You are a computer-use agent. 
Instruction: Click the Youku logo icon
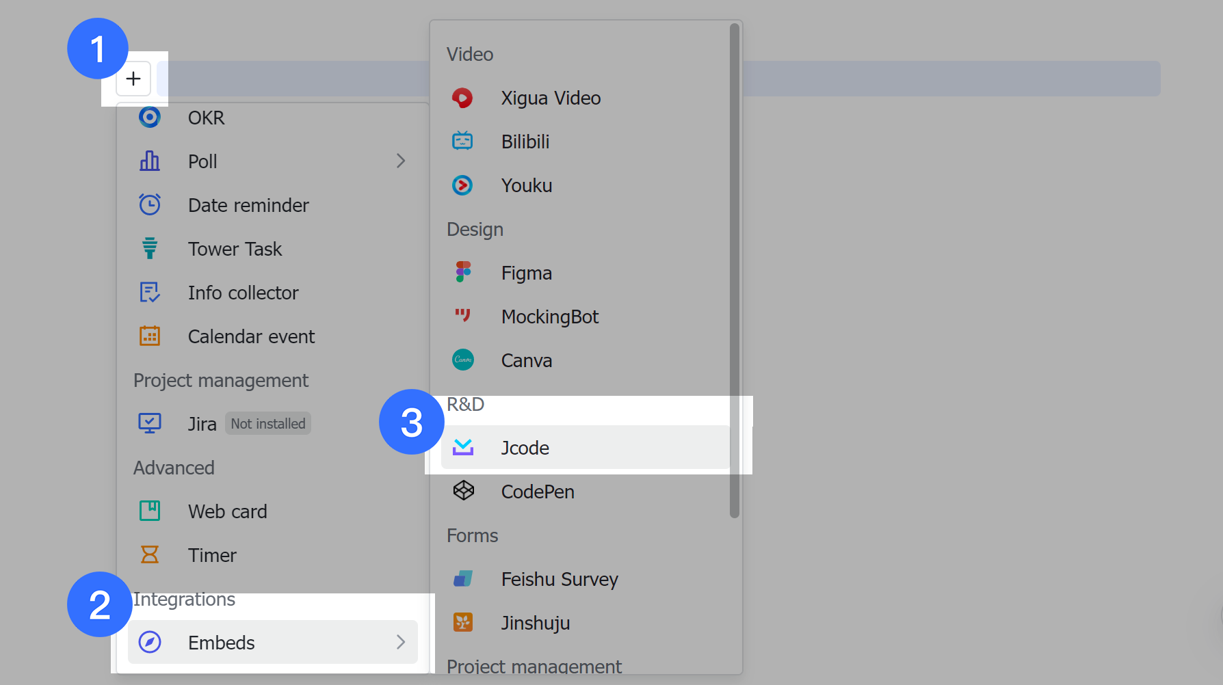[x=463, y=185]
